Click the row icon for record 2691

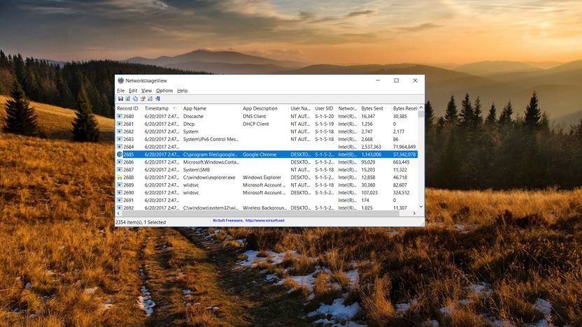[x=120, y=201]
